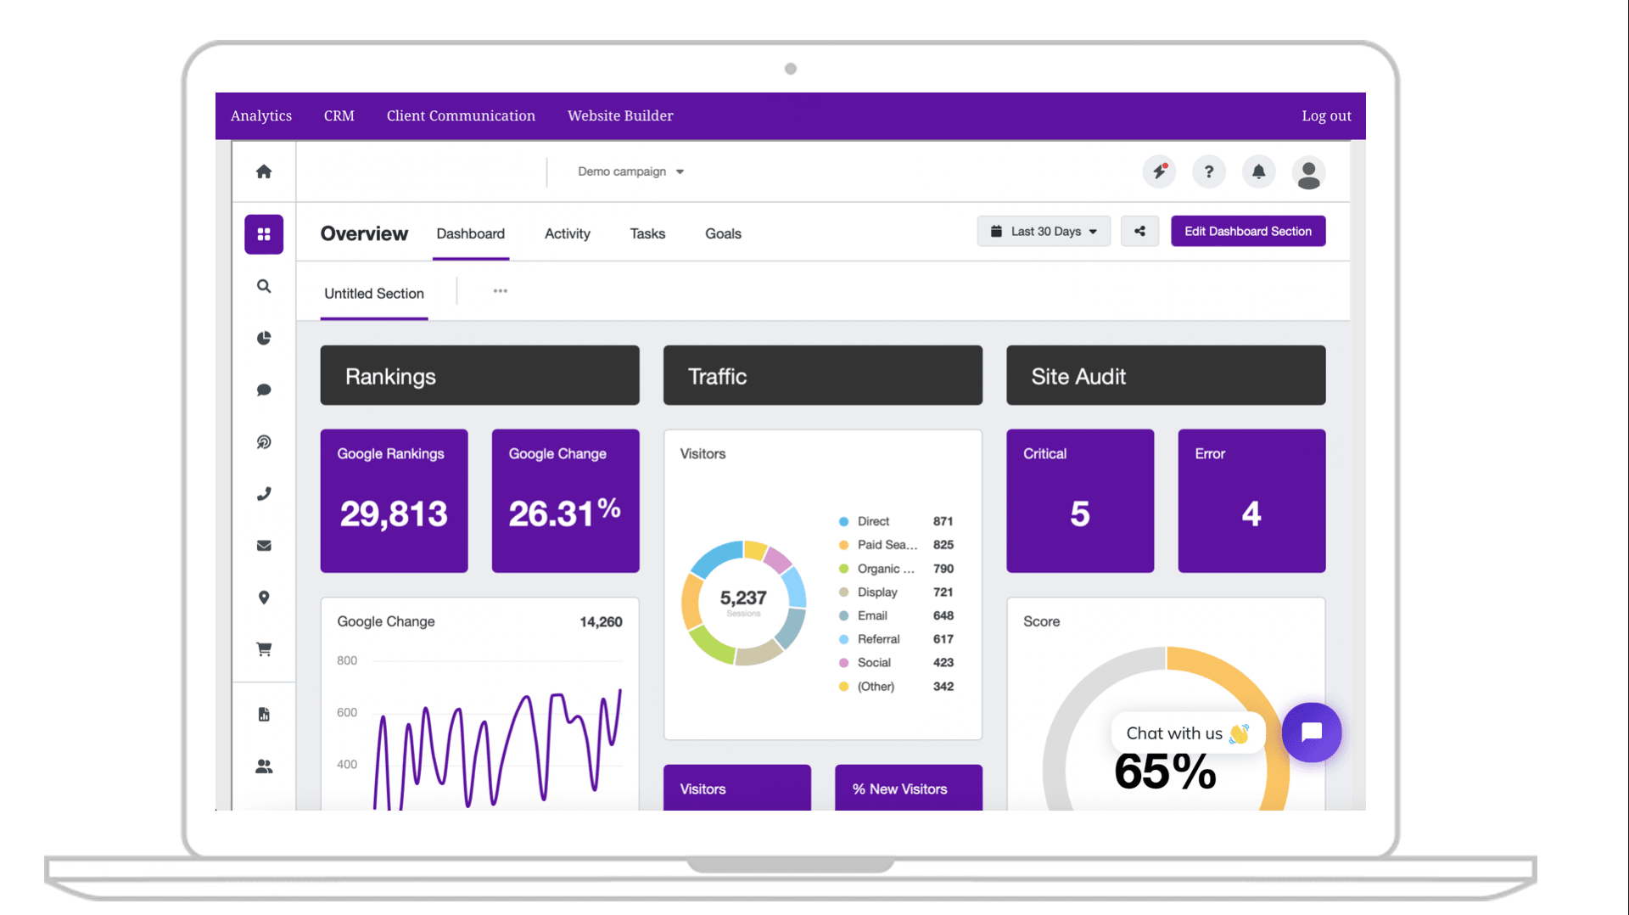The width and height of the screenshot is (1629, 915).
Task: Click the notifications bell icon
Action: (1258, 172)
